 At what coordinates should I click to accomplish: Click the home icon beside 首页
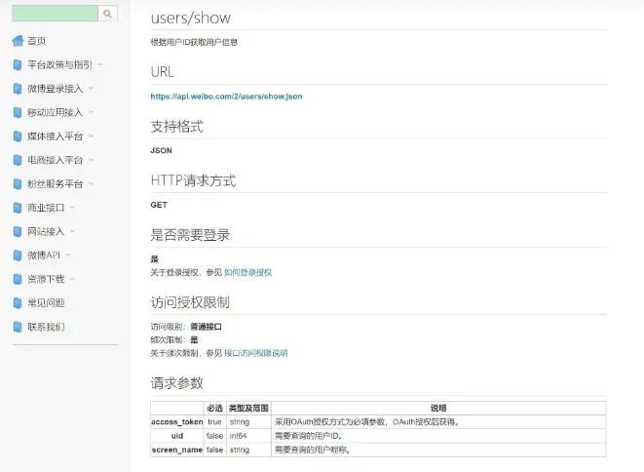tap(18, 41)
